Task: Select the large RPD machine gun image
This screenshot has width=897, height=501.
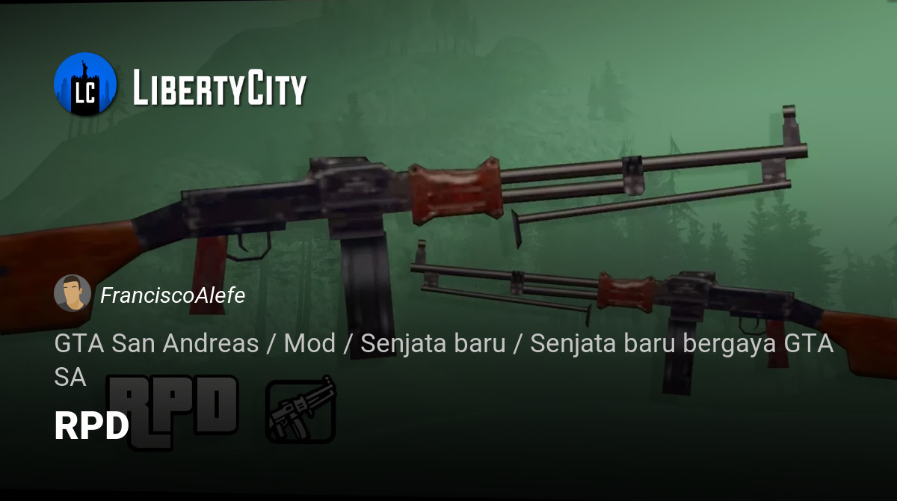Action: click(x=404, y=224)
